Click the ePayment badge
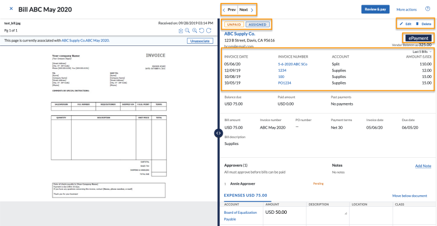The image size is (437, 226). tap(418, 38)
